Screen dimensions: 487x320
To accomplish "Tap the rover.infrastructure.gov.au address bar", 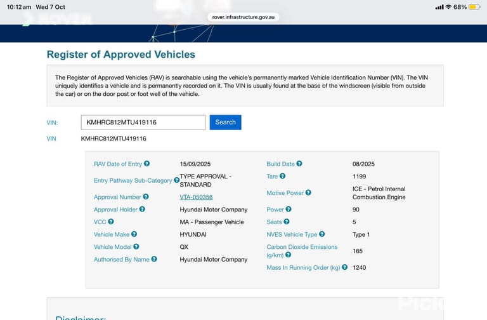I will click(x=243, y=17).
